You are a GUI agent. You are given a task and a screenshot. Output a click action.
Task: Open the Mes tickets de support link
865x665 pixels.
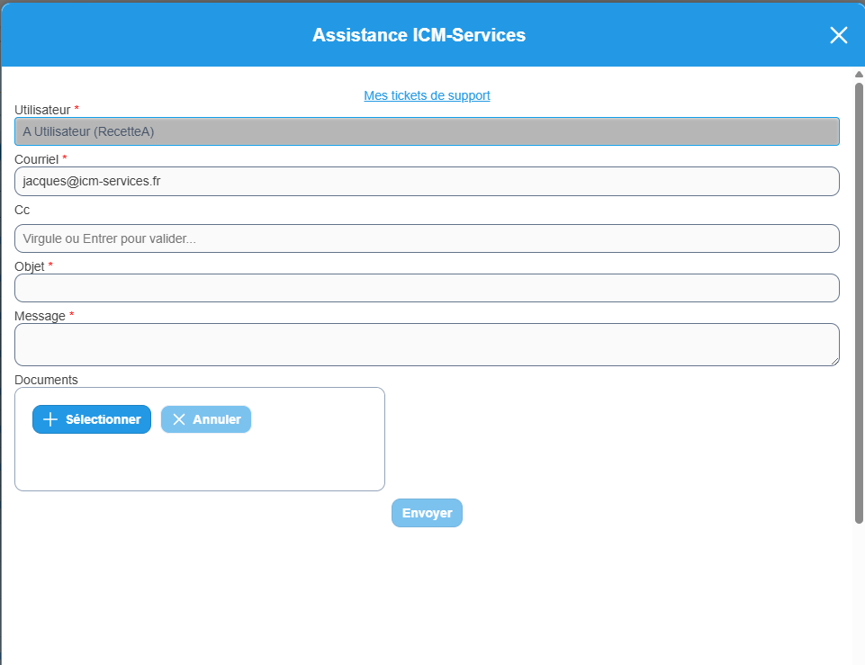coord(427,95)
